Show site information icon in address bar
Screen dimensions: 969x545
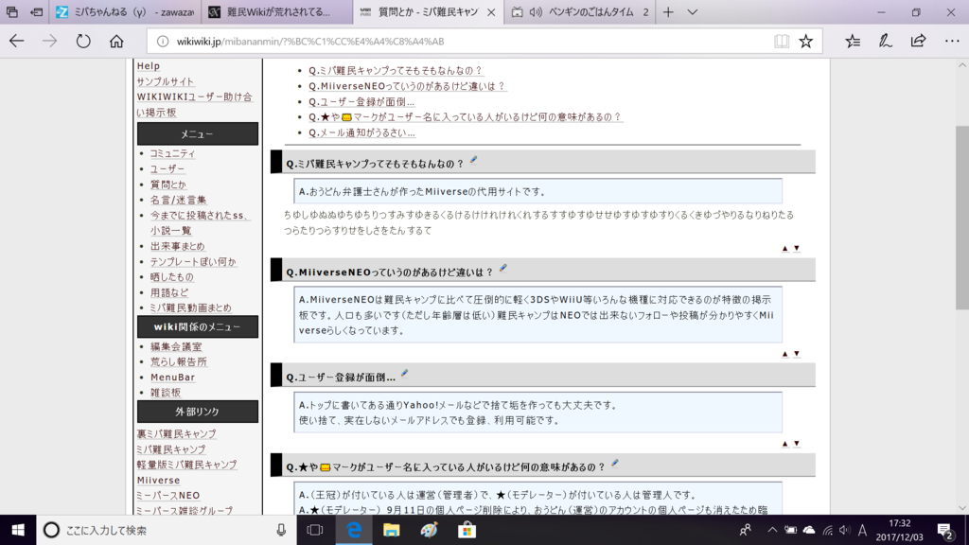163,42
